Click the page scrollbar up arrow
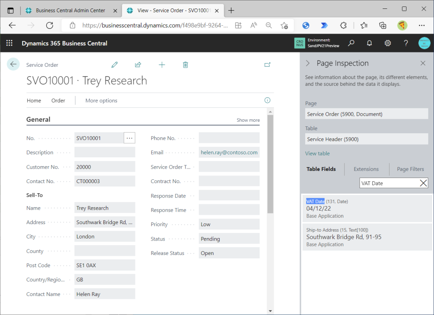This screenshot has width=434, height=315. 270,112
